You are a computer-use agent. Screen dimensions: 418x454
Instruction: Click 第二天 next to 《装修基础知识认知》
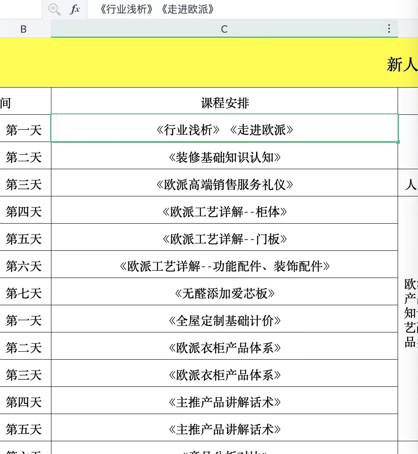[x=24, y=157]
